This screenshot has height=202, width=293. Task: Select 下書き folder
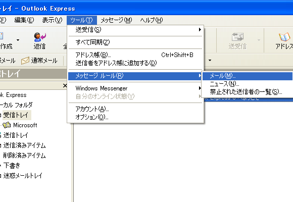point(12,165)
